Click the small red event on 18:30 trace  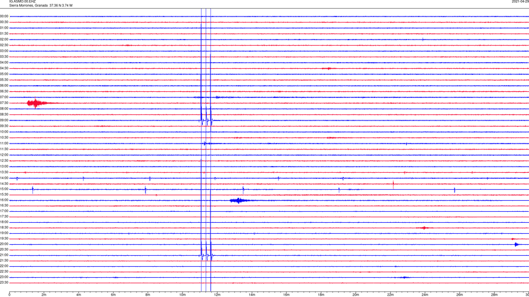424,228
